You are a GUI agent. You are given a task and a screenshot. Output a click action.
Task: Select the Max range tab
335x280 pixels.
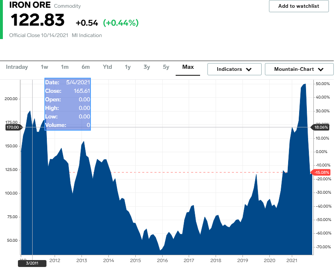tap(188, 67)
